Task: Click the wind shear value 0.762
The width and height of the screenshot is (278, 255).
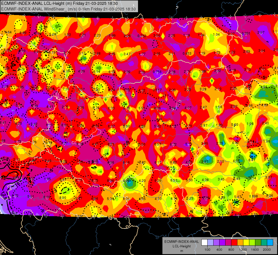Action: coord(142,36)
